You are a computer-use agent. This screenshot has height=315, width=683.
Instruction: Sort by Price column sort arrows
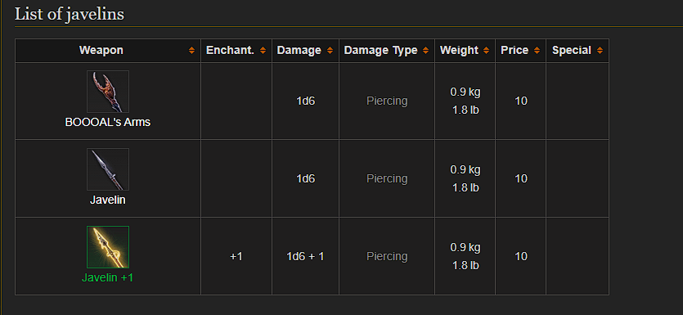click(x=537, y=51)
